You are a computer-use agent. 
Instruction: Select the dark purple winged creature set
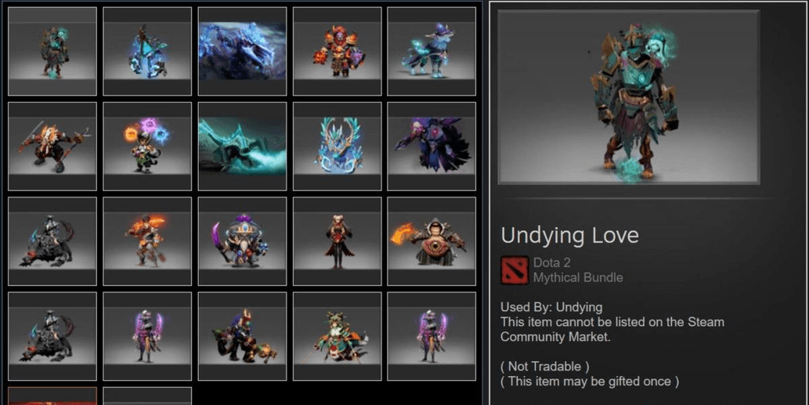[x=432, y=146]
